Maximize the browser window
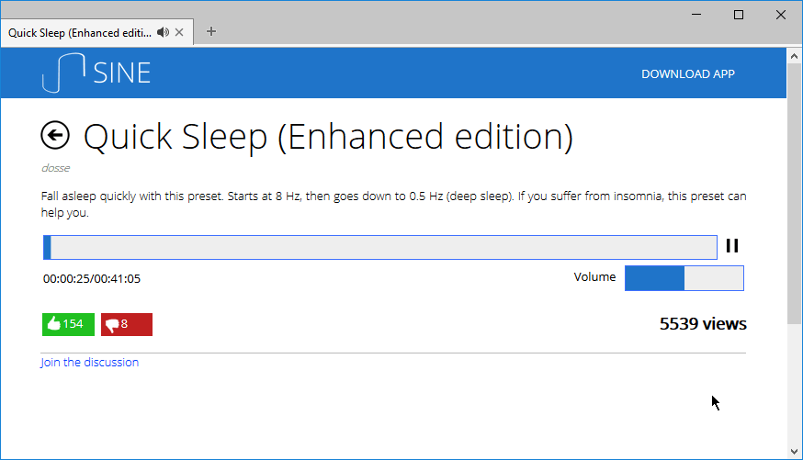This screenshot has height=460, width=803. (739, 15)
